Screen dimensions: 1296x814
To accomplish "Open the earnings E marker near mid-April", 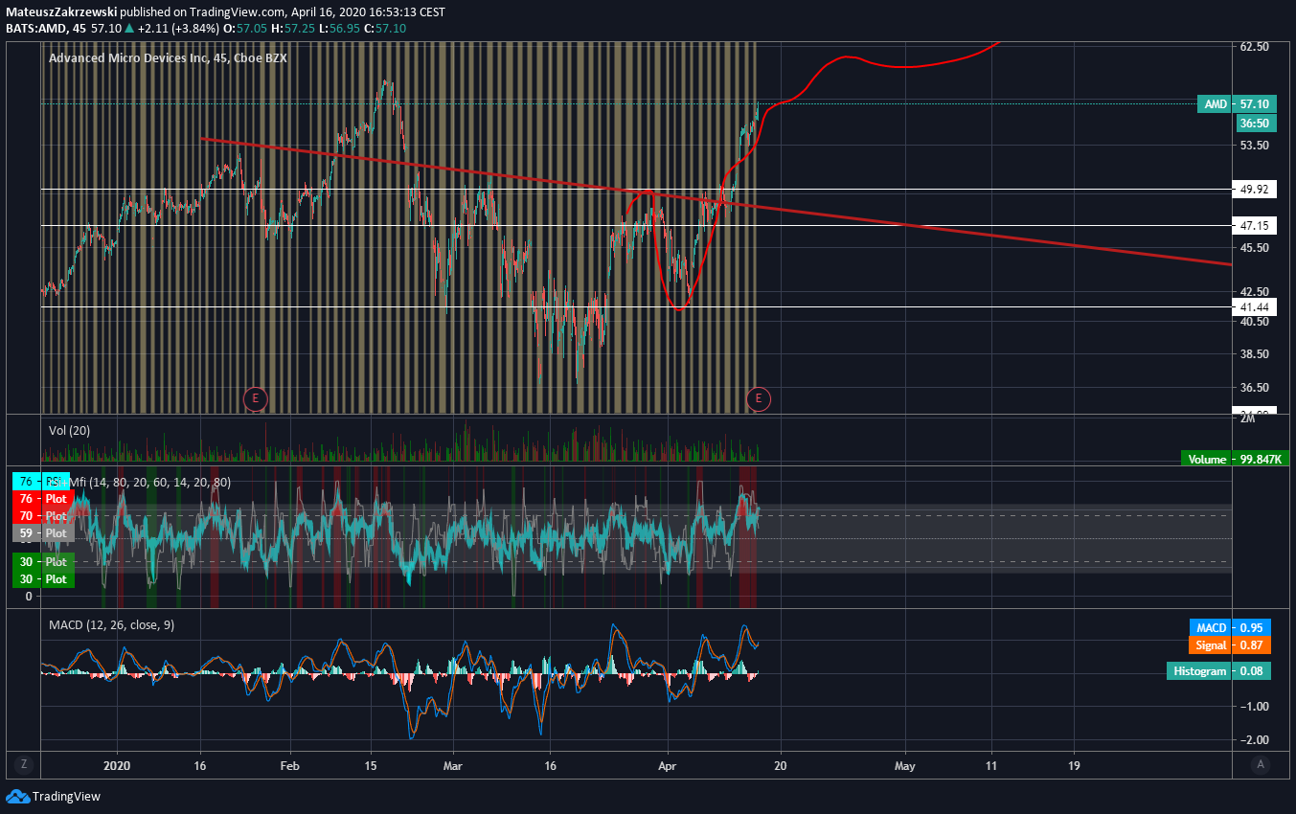I will tap(759, 397).
